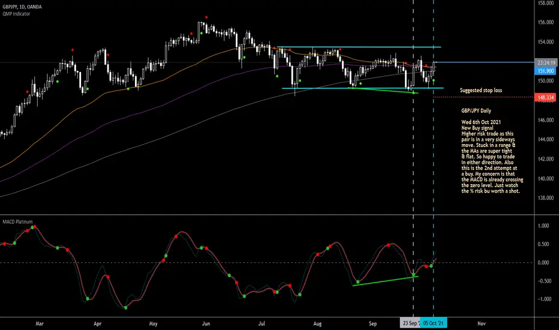559x330 pixels.
Task: Click the red dot at MACD March peak
Action: pyautogui.click(x=34, y=227)
